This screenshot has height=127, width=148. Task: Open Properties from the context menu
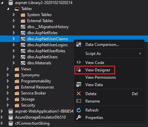tap(109, 118)
